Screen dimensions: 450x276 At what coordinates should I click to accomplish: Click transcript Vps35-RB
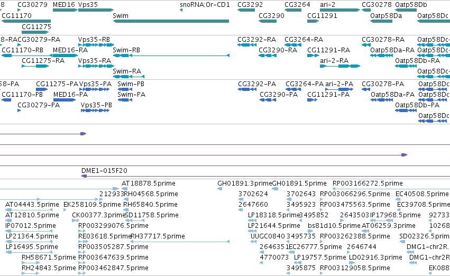(96, 45)
